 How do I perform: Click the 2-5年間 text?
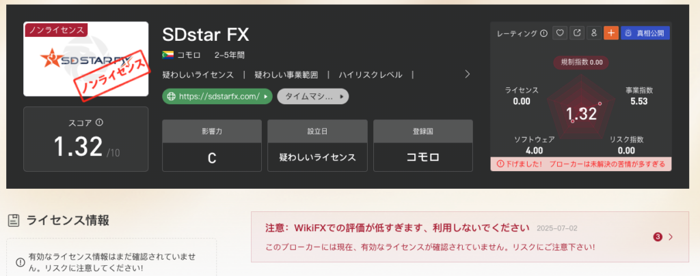[x=230, y=55]
